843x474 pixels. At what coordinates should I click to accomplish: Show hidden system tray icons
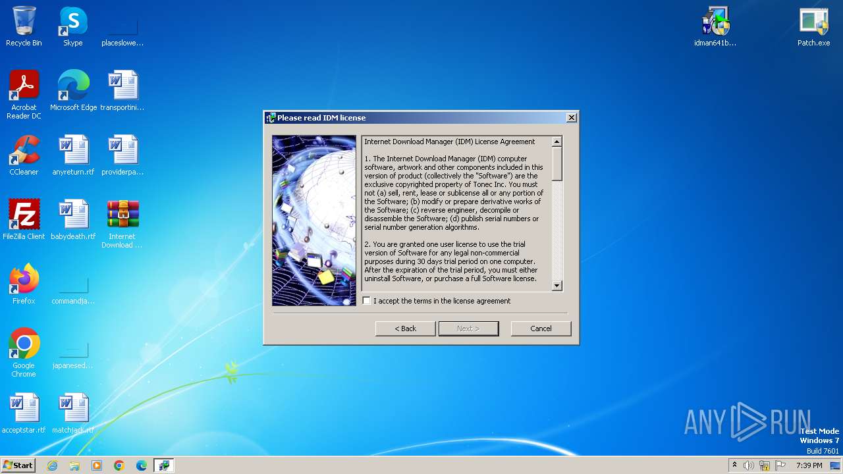[734, 465]
